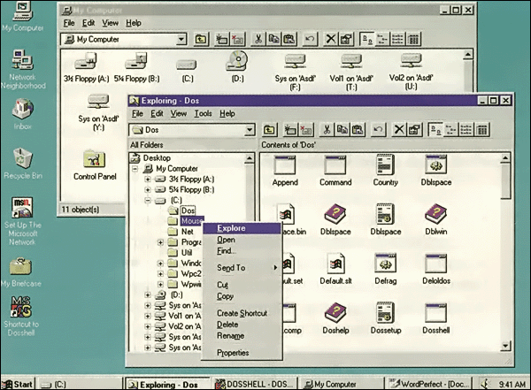Click the Undo icon in Explorer toolbar
The image size is (531, 390).
coord(379,131)
